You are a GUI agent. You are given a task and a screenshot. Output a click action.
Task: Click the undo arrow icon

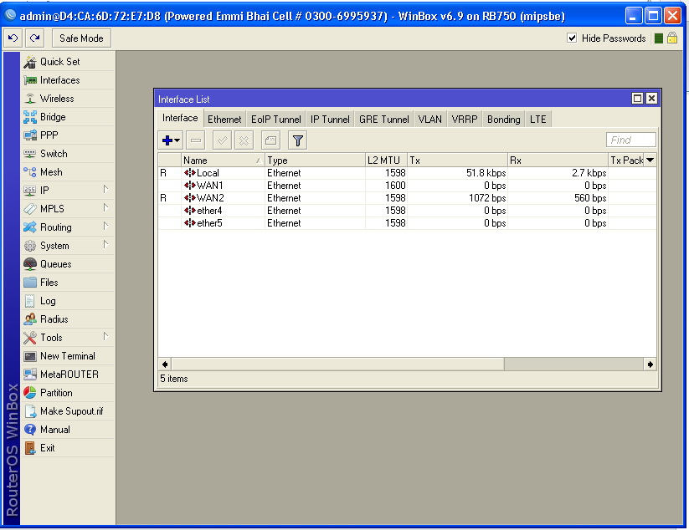[x=12, y=38]
